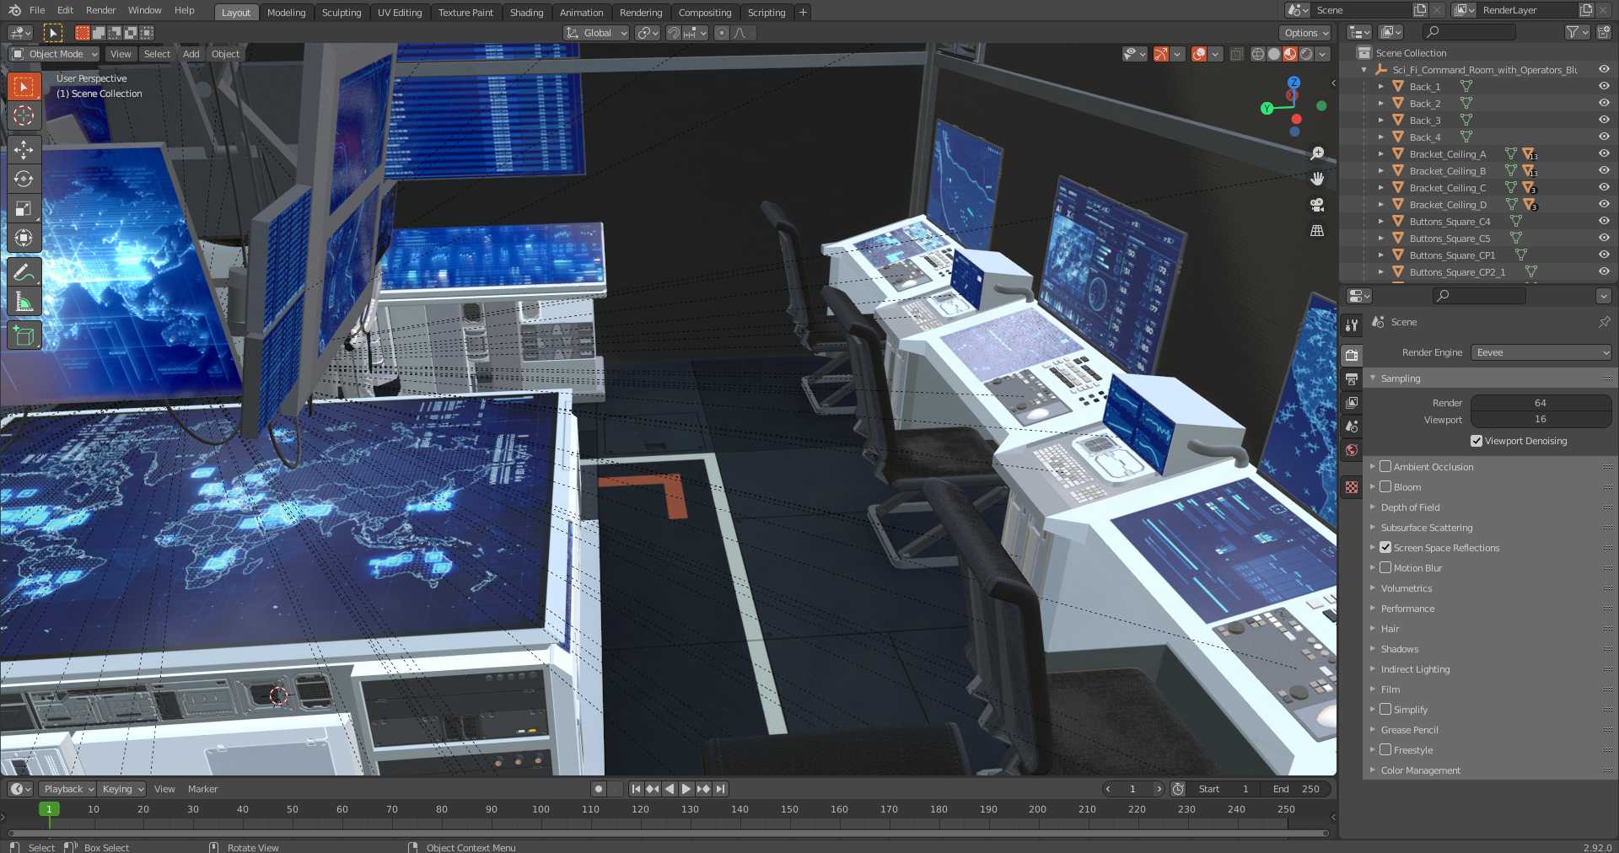Enable Ambient Occlusion checkbox
The height and width of the screenshot is (853, 1619).
[1385, 466]
